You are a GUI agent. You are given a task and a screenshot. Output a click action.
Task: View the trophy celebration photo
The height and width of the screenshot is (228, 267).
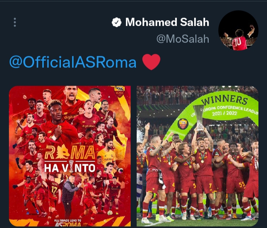coord(198,156)
